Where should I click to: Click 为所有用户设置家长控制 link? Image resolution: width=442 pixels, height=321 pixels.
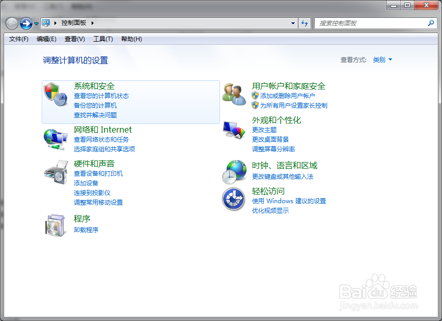click(294, 106)
